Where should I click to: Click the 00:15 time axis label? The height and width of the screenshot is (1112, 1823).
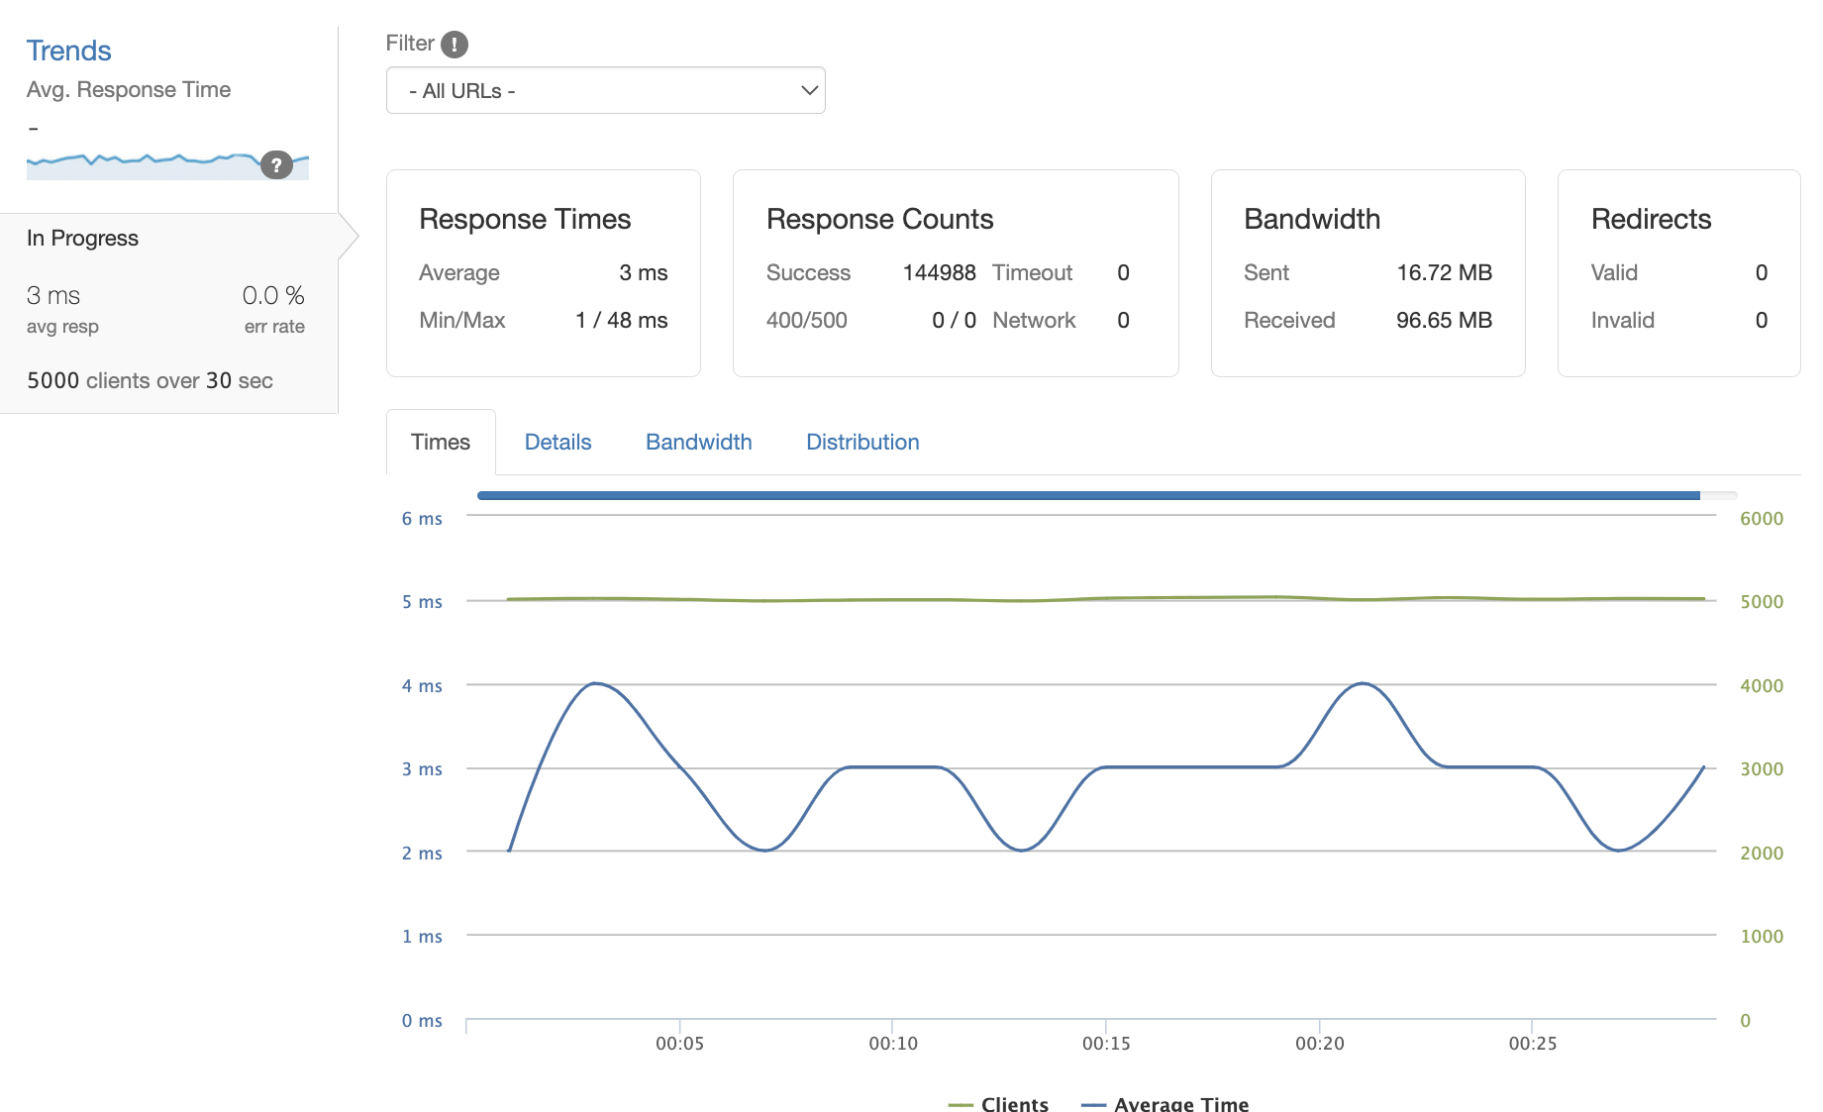pyautogui.click(x=1106, y=1044)
